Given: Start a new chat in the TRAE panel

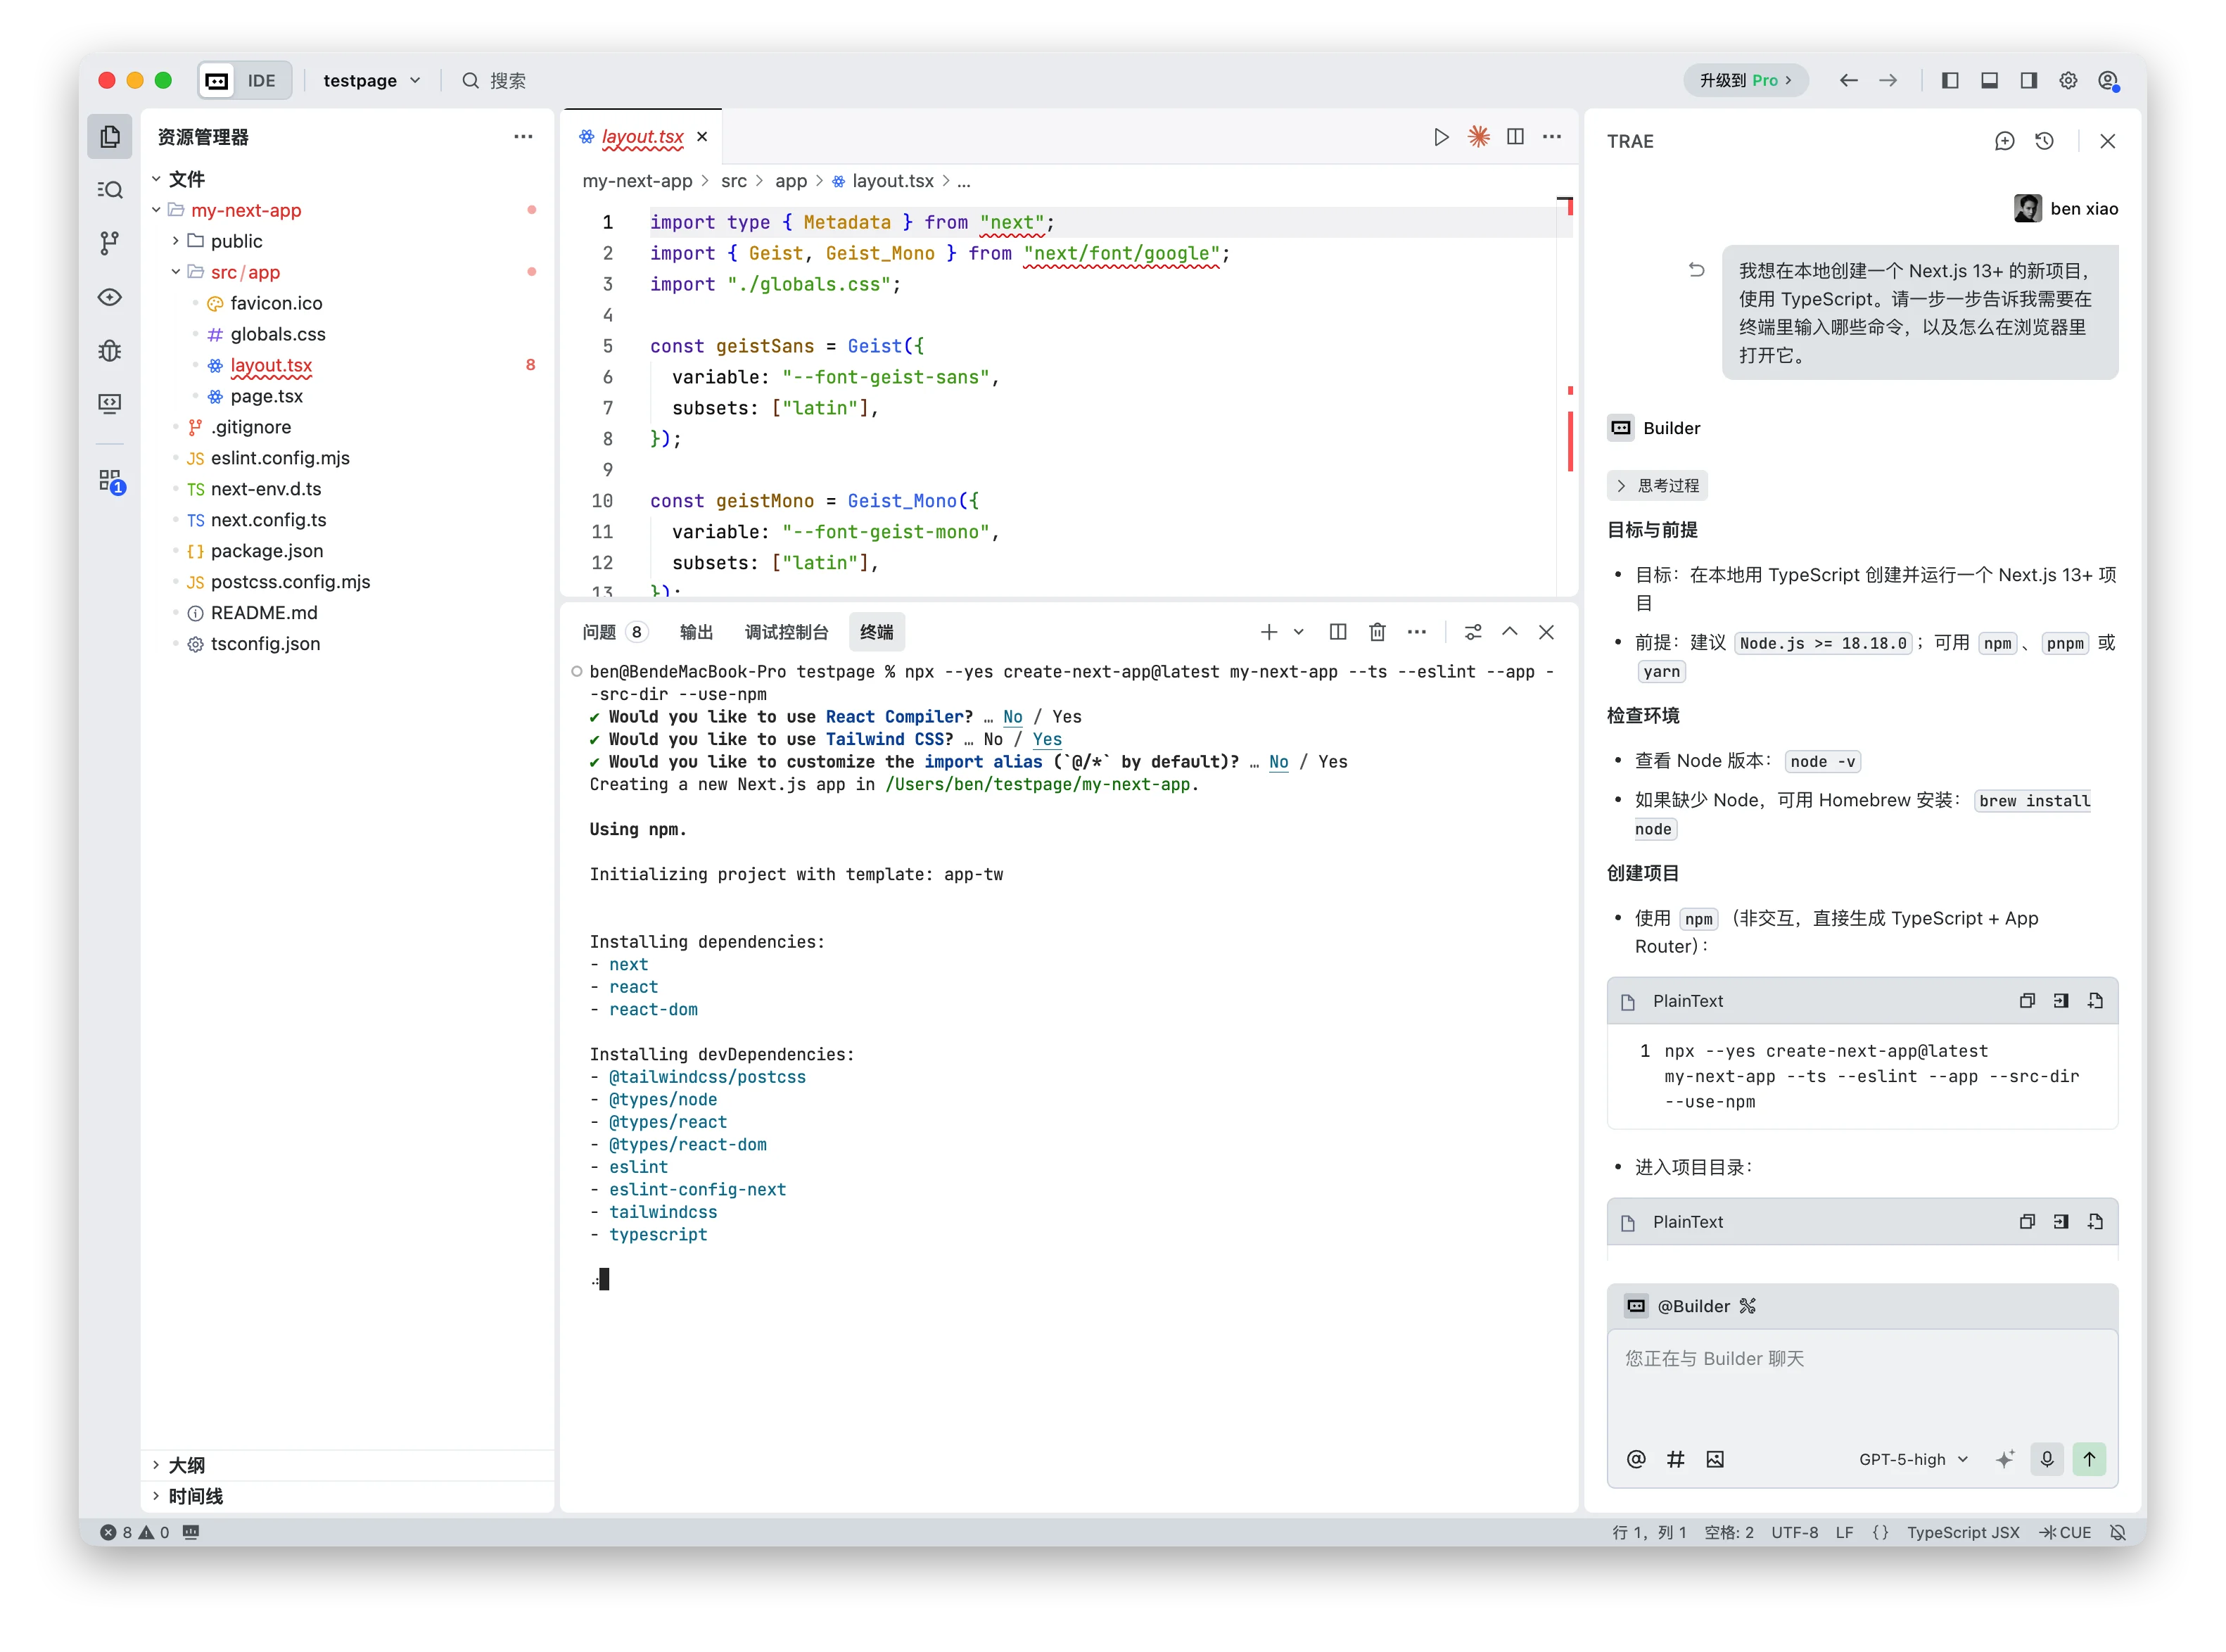Looking at the screenshot, I should (2004, 141).
